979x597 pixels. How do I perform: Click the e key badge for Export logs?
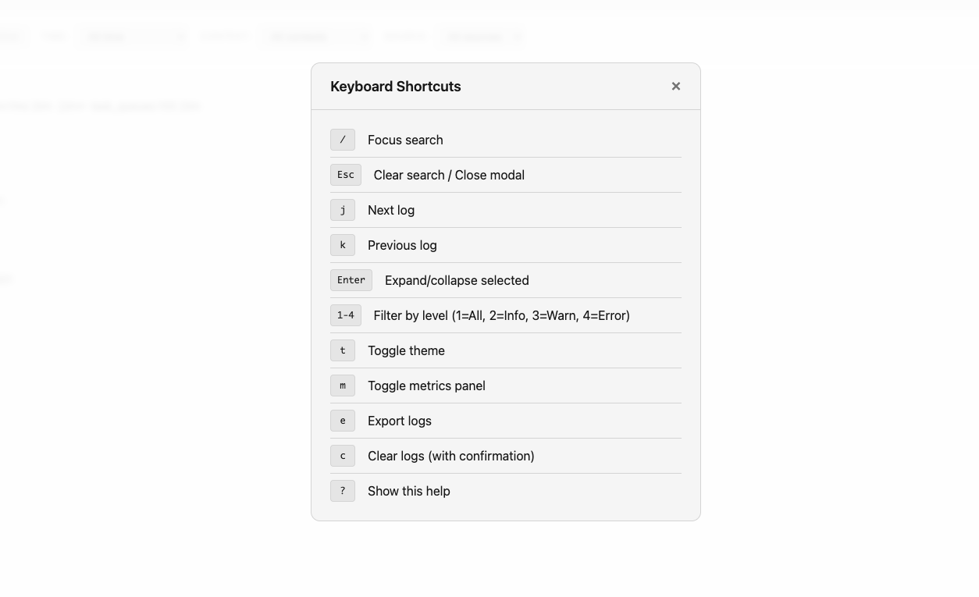pos(343,421)
